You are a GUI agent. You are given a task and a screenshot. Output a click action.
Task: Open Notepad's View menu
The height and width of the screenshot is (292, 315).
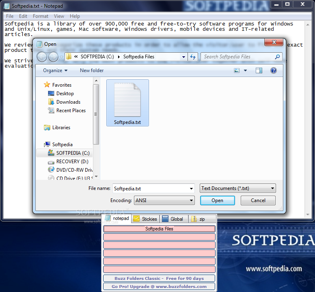[59, 16]
